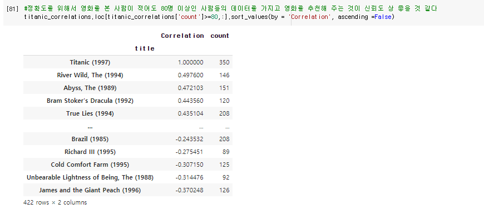Click correlation value -0.307150
This screenshot has height=209, width=484.
(189, 165)
